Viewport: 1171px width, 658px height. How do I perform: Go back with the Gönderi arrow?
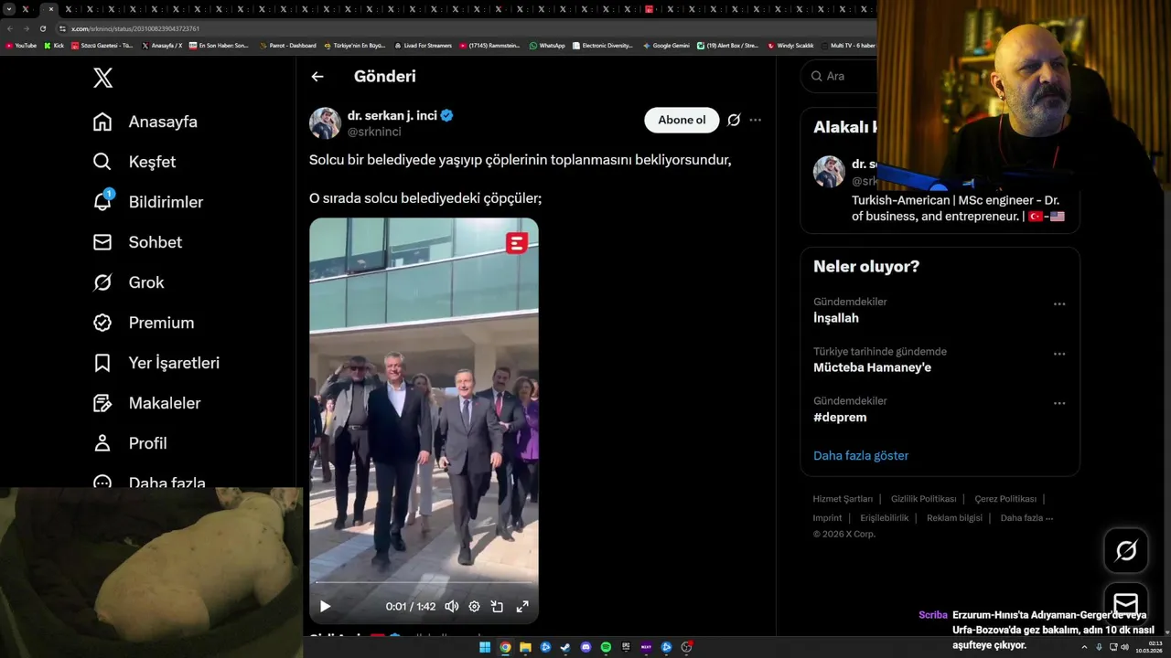click(317, 77)
